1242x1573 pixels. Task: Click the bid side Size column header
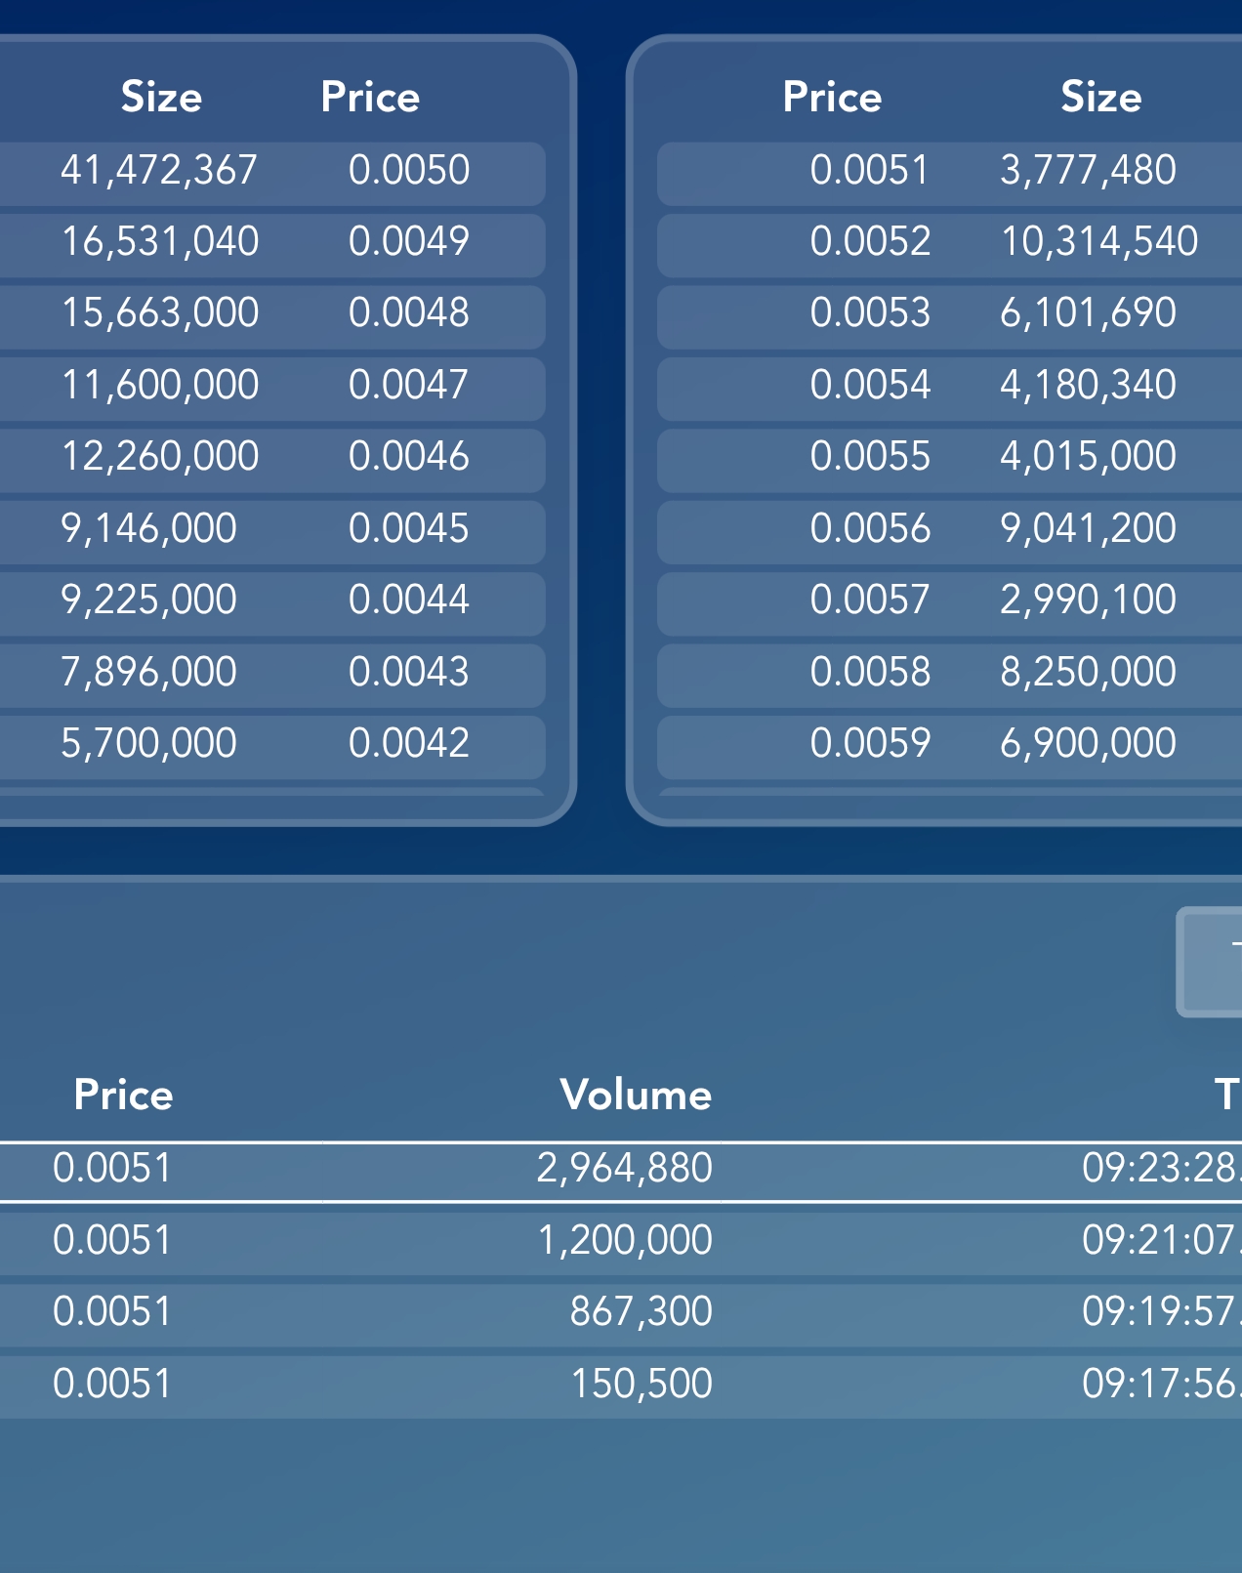161,97
